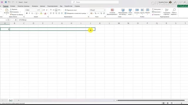Image resolution: width=188 pixels, height=105 pixels.
Task: Click in the Поиск search box
Action: [95, 2]
